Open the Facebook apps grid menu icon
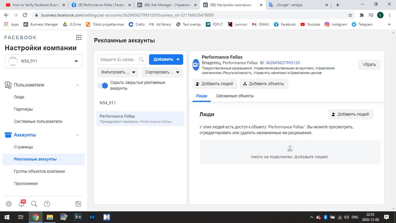 (79, 37)
